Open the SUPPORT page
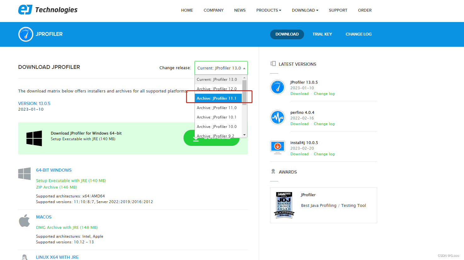 pyautogui.click(x=338, y=10)
